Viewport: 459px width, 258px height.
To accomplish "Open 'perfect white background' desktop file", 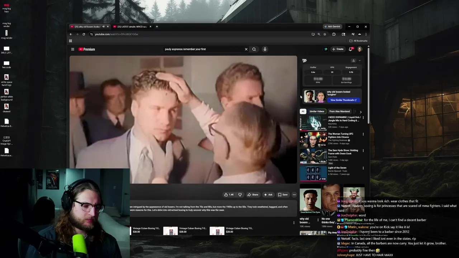I will pyautogui.click(x=6, y=94).
